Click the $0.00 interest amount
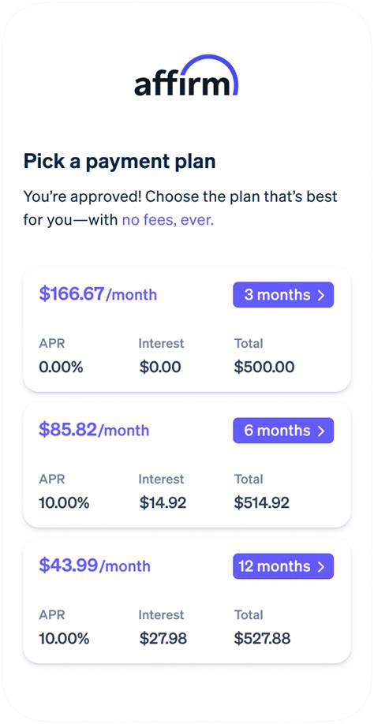Screen dimensions: 374x724 coord(160,367)
